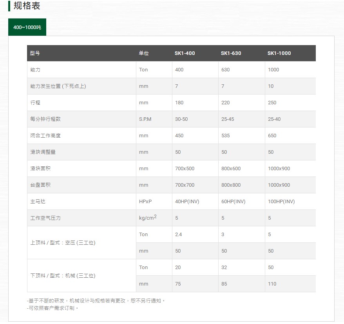
Task: Click the 单位 column header
Action: click(143, 53)
